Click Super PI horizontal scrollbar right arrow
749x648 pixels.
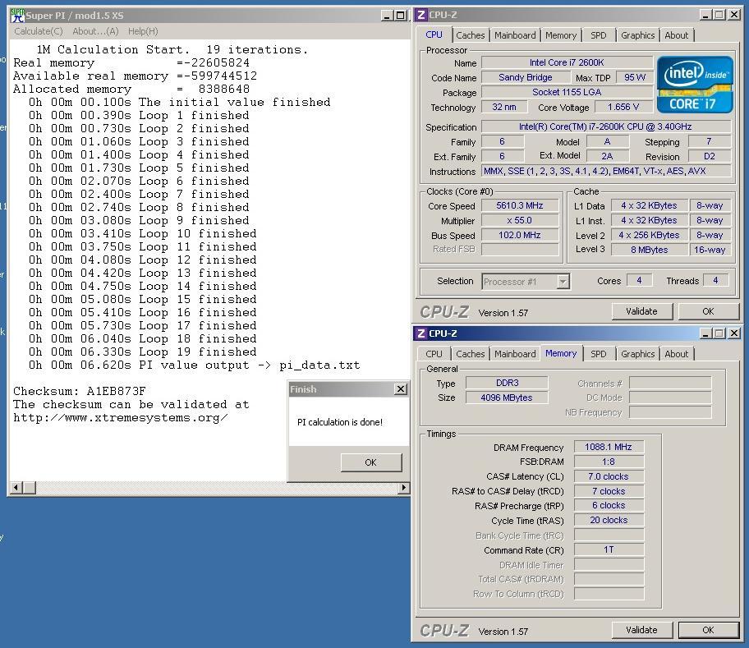403,488
